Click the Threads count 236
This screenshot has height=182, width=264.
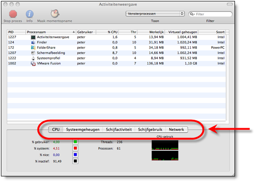tap(119, 142)
